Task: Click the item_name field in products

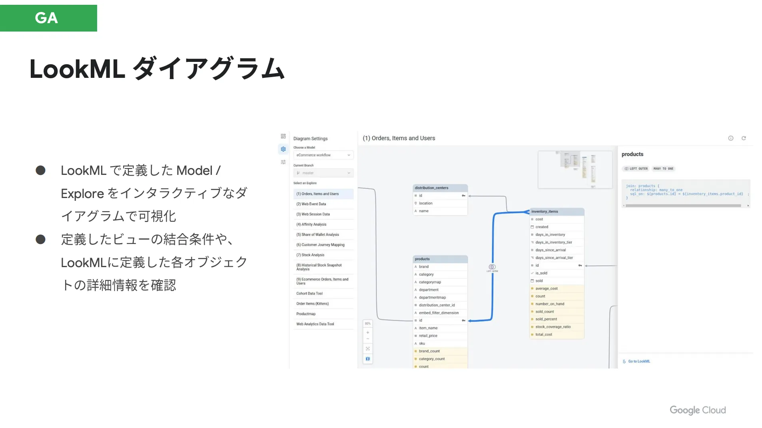Action: 440,328
